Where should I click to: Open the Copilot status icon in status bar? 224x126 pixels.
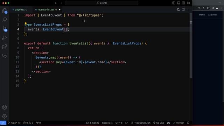[168, 123]
